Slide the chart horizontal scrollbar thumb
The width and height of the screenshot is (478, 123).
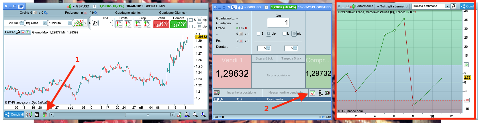point(148,115)
